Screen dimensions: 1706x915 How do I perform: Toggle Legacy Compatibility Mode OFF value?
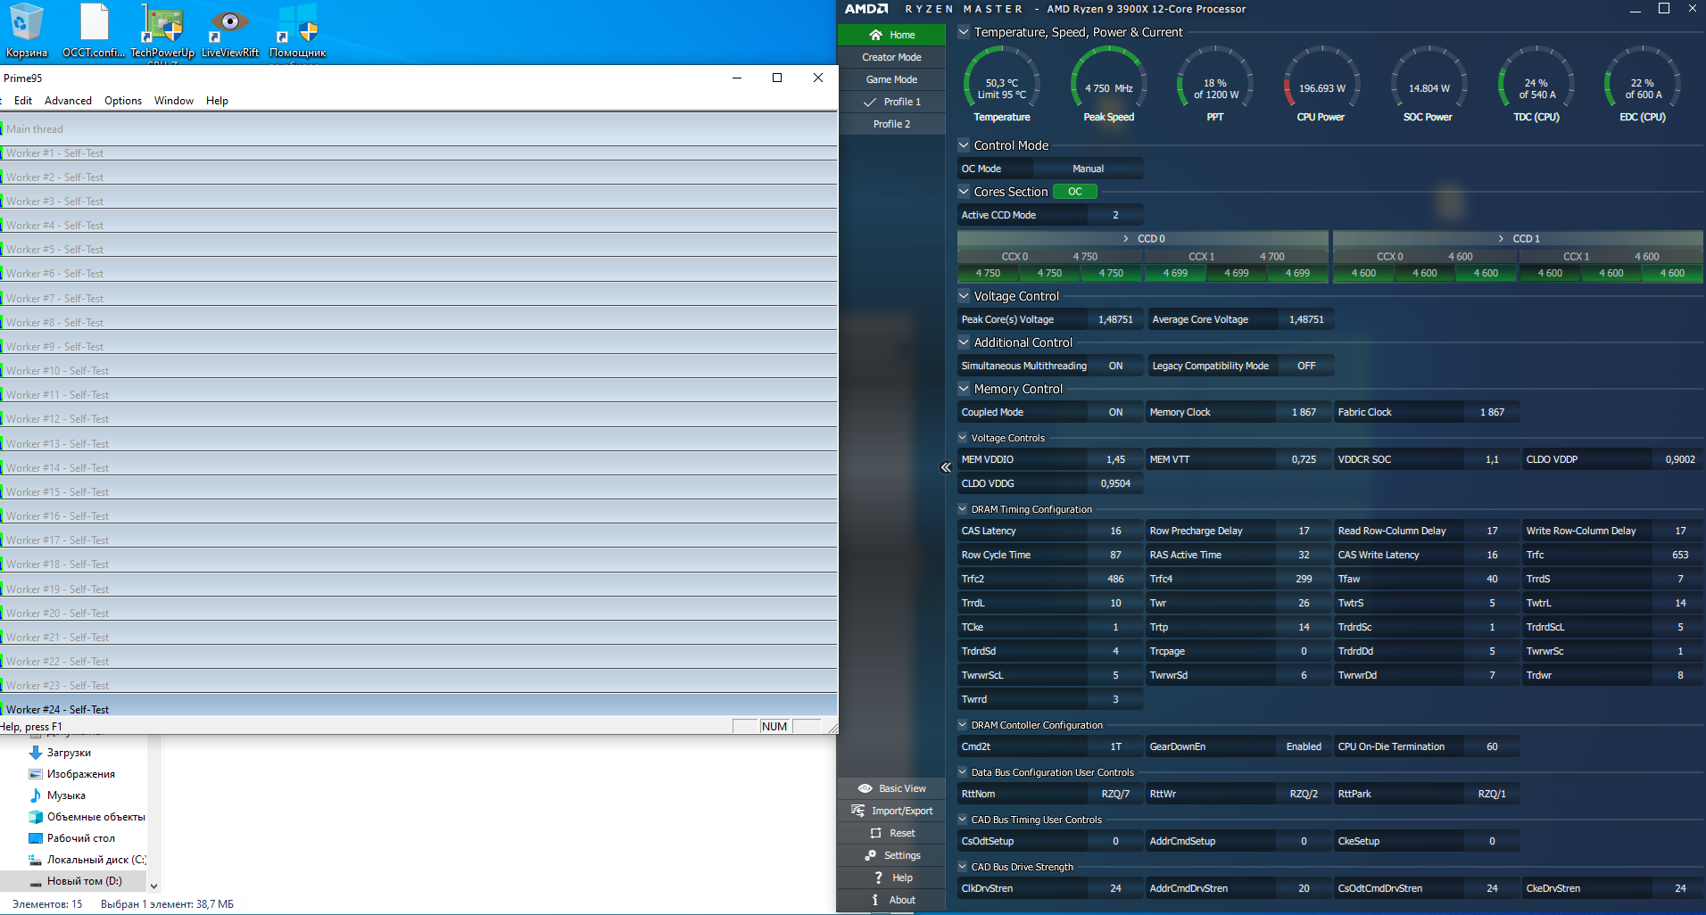pyautogui.click(x=1306, y=366)
